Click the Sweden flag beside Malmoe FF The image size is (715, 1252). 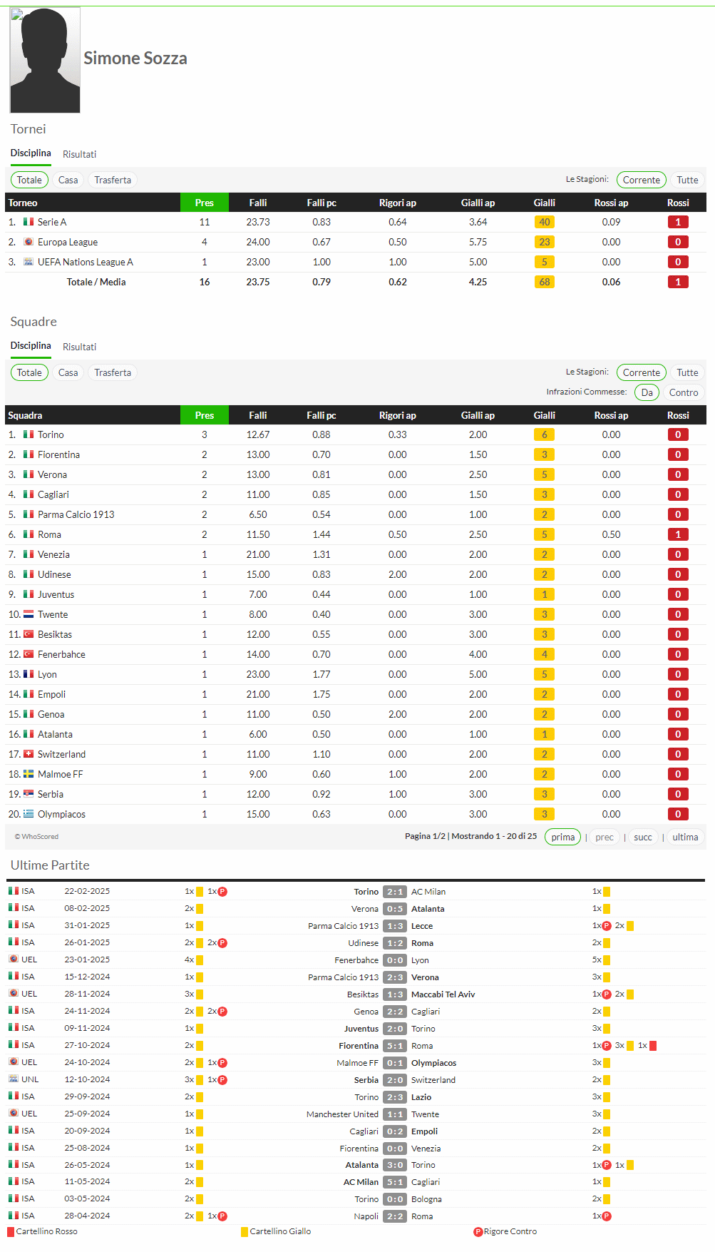point(29,774)
